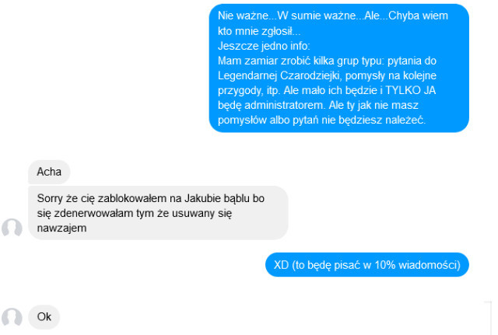Click the capitalized words 'TYLKO JA'
498x335 pixels.
(x=410, y=90)
